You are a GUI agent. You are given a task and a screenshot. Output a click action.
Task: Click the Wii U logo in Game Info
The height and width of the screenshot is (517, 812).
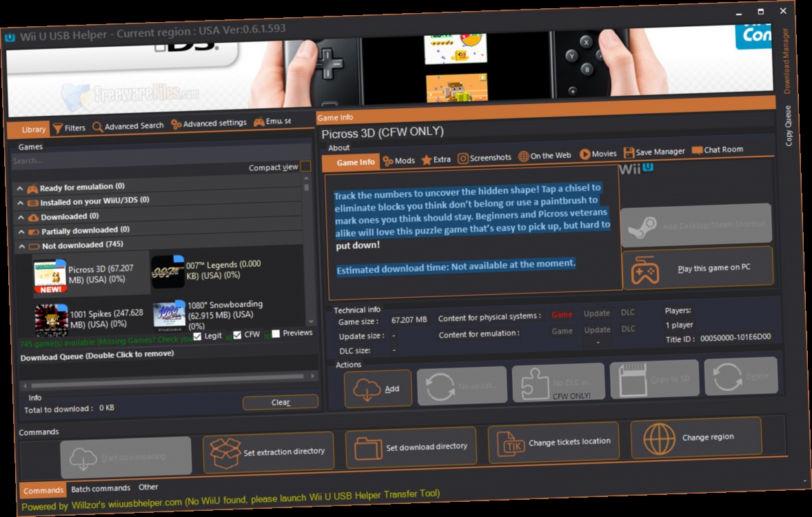pos(636,168)
